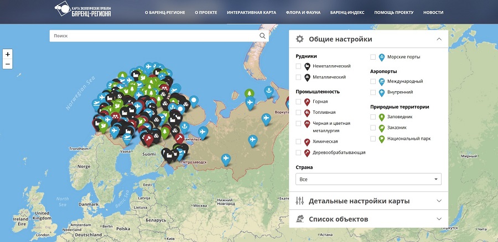Toggle the Национальный парк checkbox
Image resolution: width=498 pixels, height=242 pixels.
coord(373,139)
